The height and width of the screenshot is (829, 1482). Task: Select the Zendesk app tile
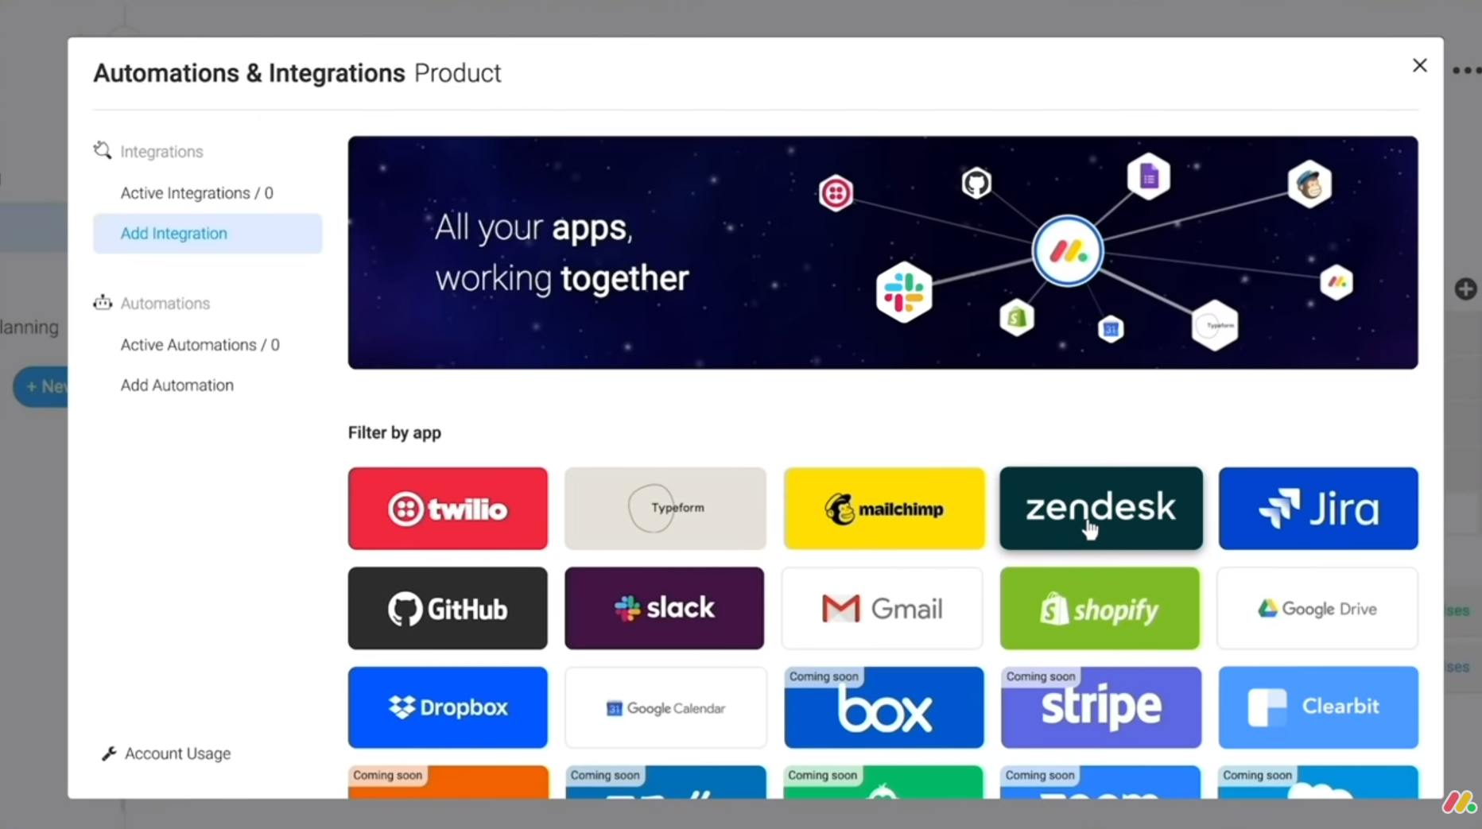(x=1100, y=509)
